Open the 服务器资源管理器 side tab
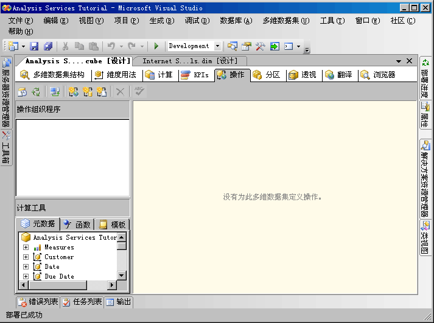Screen dimensions: 434x323 6,92
